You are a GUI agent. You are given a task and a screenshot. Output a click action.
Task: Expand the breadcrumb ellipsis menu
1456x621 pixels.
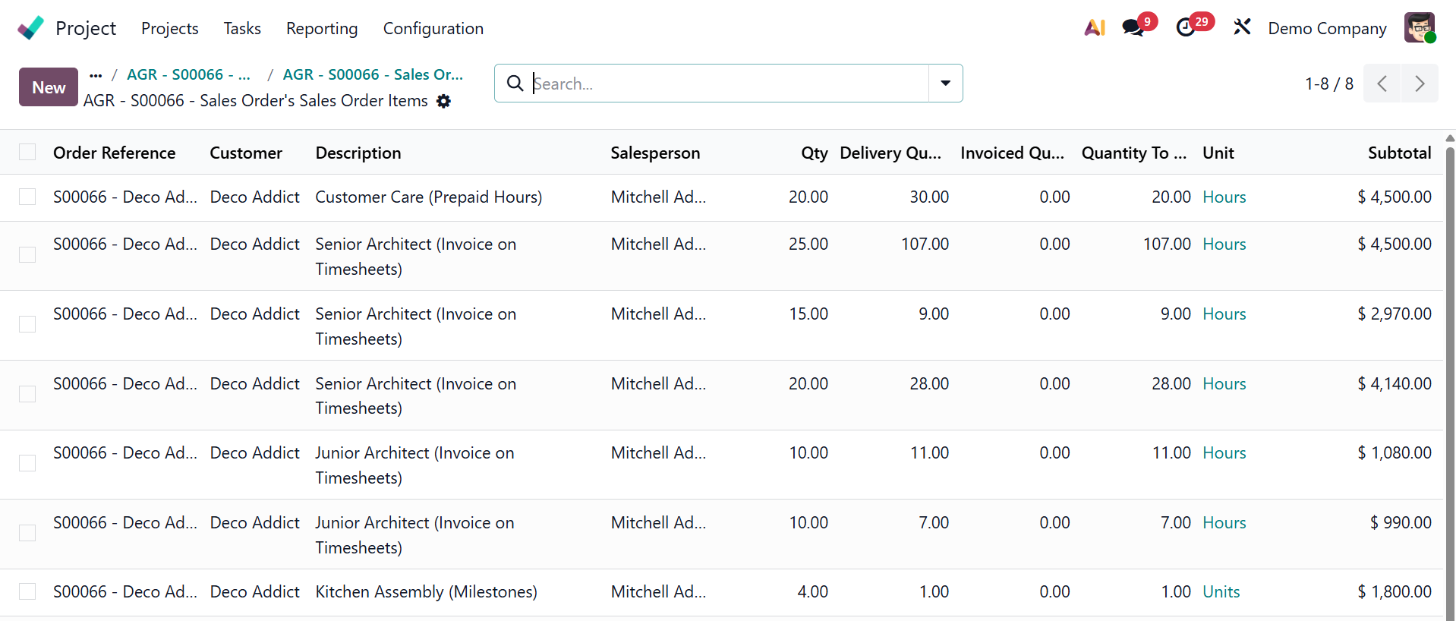click(x=96, y=75)
